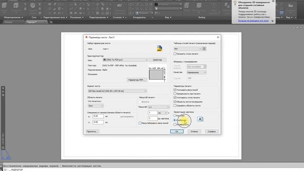
Task: Select the Box modeling tool in ribbon
Action: coord(4,6)
